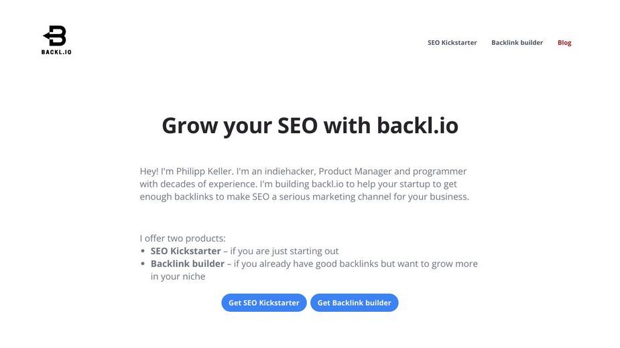
Task: Click the bullet before Backlink builder item
Action: coord(143,264)
